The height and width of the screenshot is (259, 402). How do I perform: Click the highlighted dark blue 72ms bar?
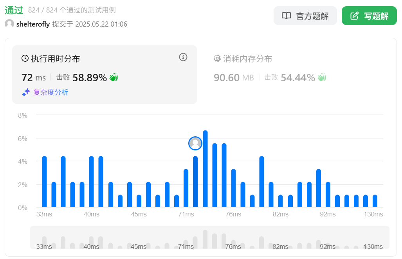pos(195,181)
